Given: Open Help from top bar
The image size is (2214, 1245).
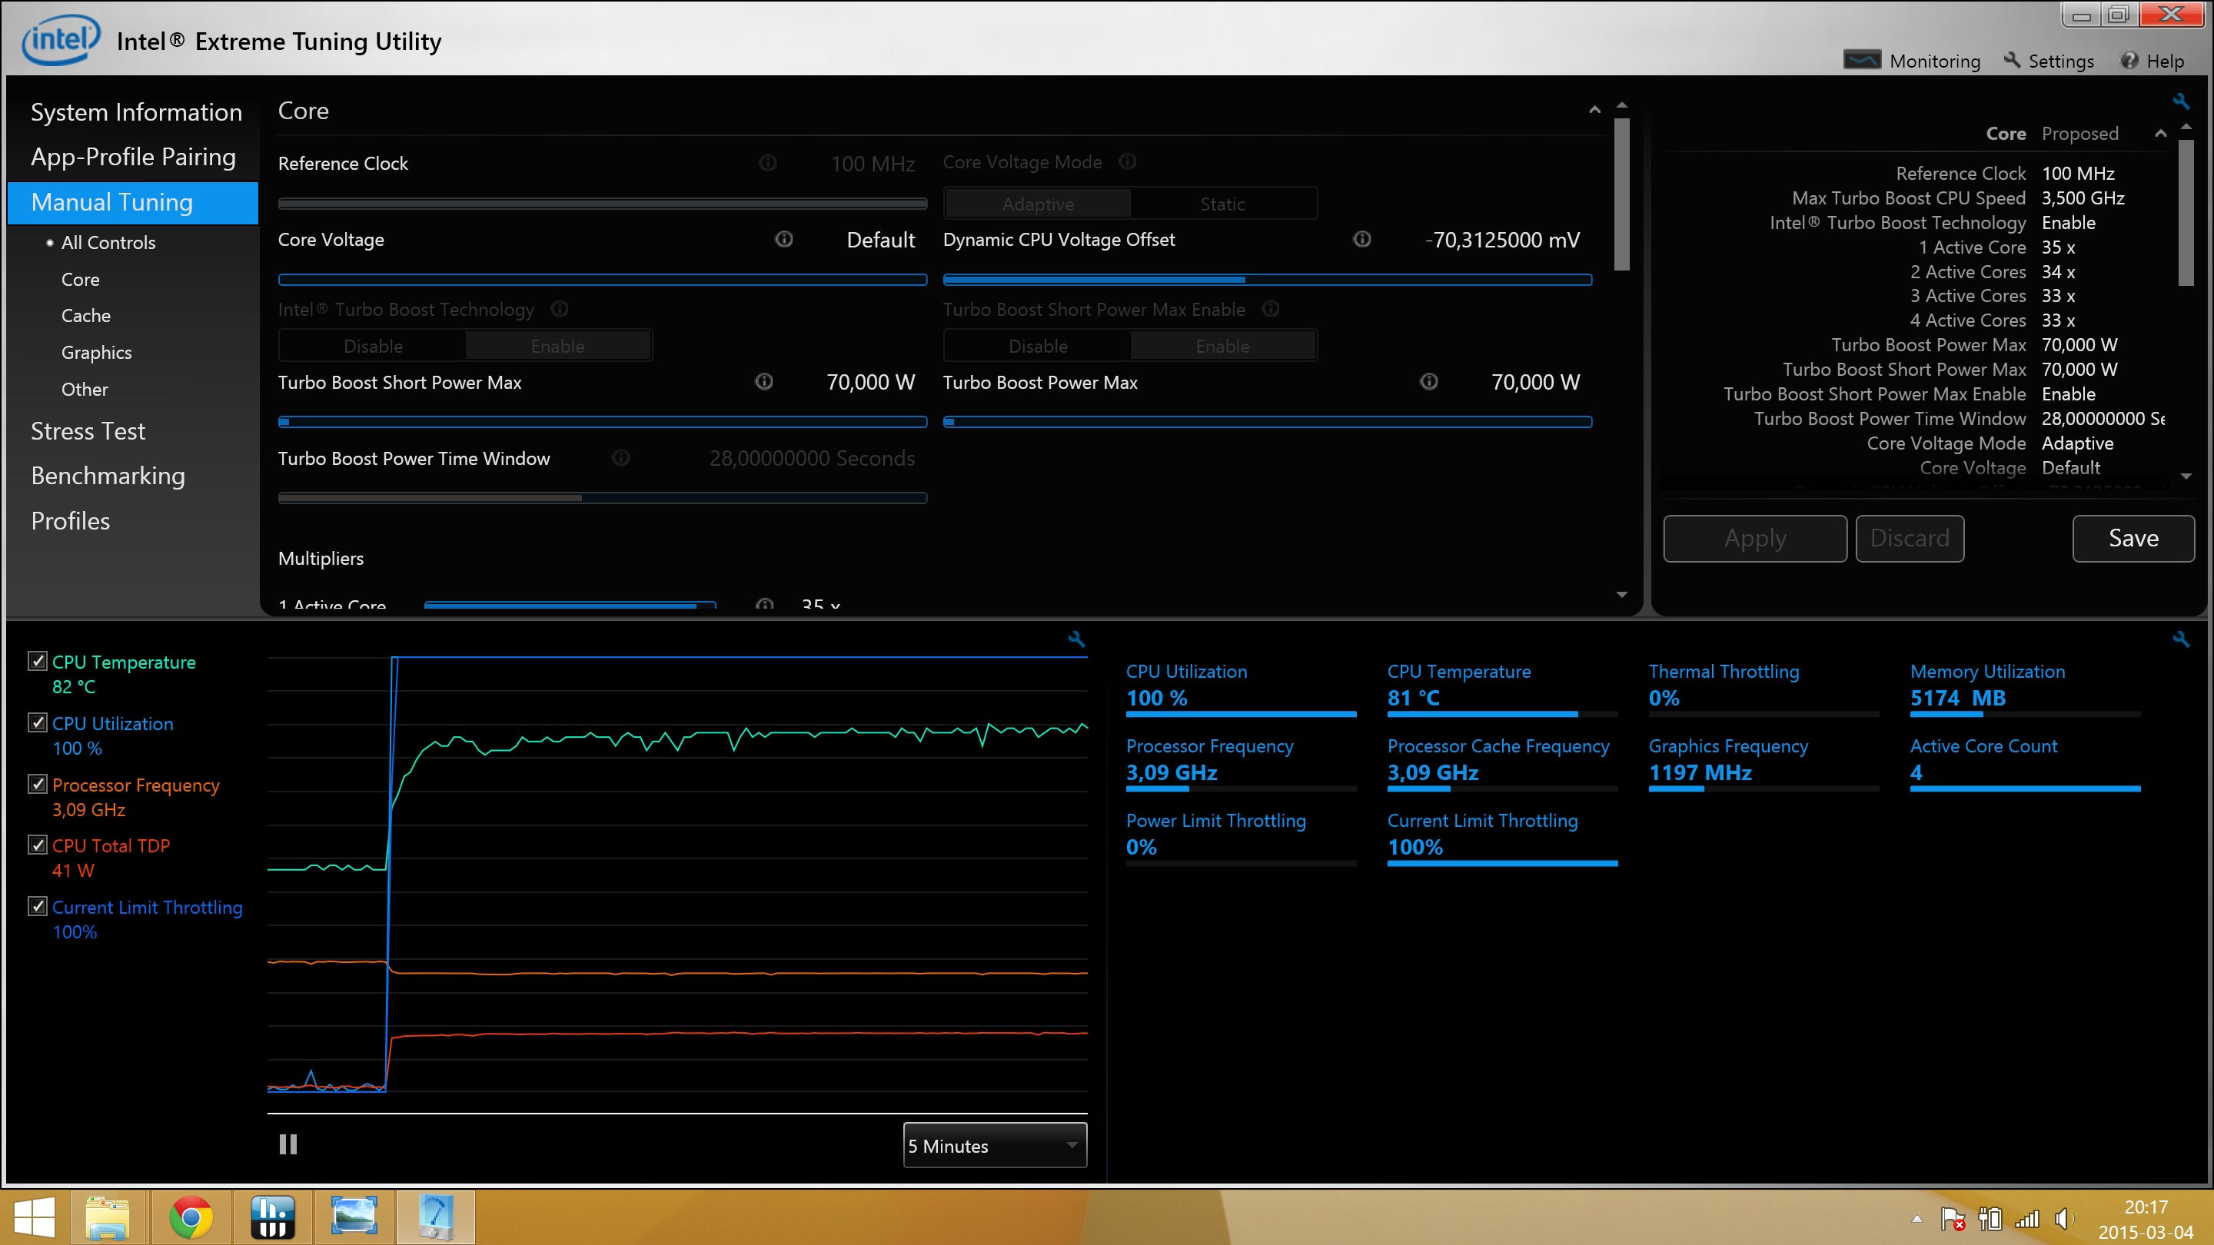Looking at the screenshot, I should pyautogui.click(x=2151, y=61).
